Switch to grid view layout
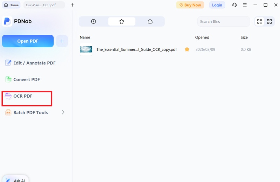The height and width of the screenshot is (182, 280). point(269,21)
